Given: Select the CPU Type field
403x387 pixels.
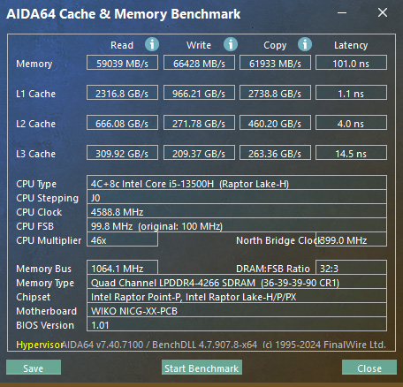Looking at the screenshot, I should [237, 183].
